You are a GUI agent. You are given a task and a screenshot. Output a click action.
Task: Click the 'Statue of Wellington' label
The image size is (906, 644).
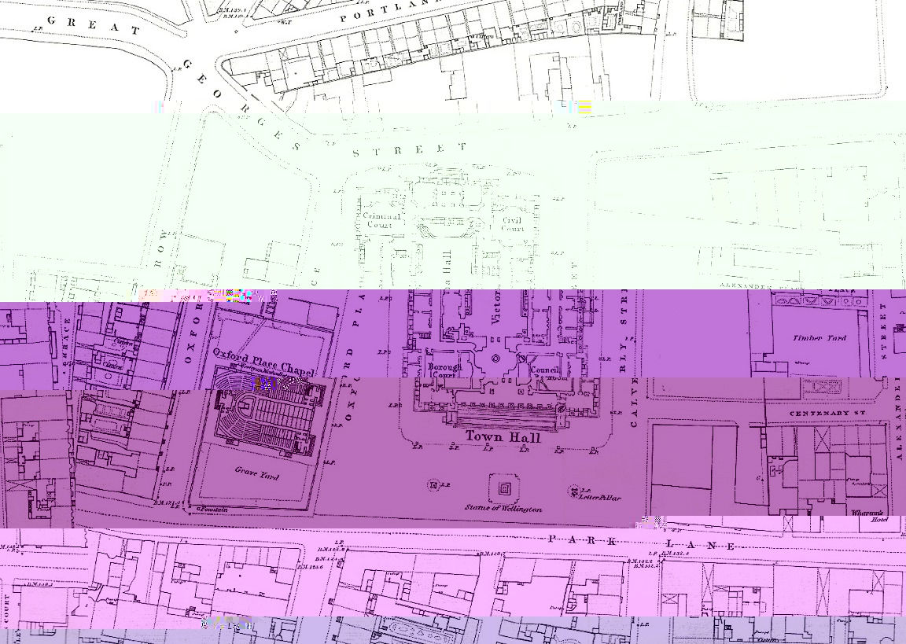click(x=503, y=508)
